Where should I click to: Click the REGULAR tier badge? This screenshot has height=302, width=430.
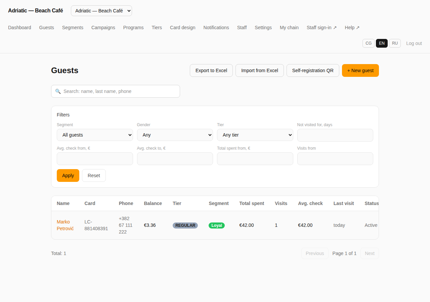(x=185, y=225)
